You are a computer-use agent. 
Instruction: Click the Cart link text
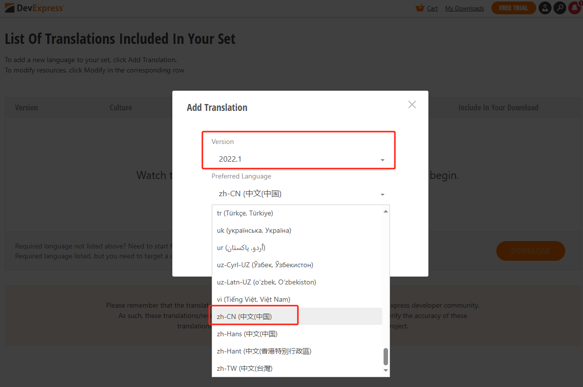(432, 8)
